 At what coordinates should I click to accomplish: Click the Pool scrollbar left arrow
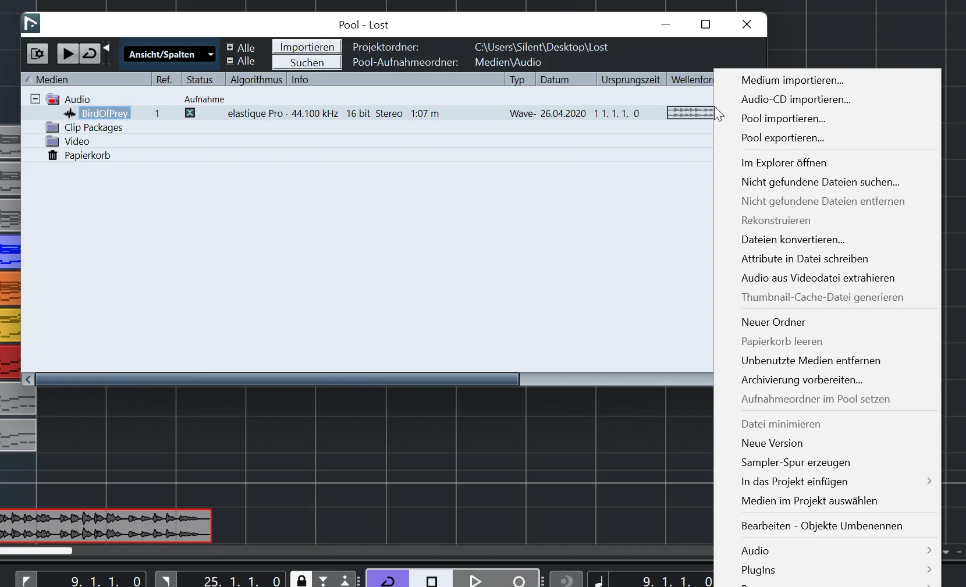28,379
